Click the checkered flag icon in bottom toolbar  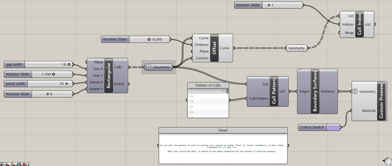7,164
